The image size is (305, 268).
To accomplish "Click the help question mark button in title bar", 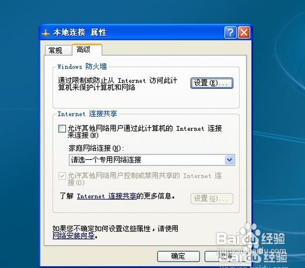I will (x=230, y=32).
